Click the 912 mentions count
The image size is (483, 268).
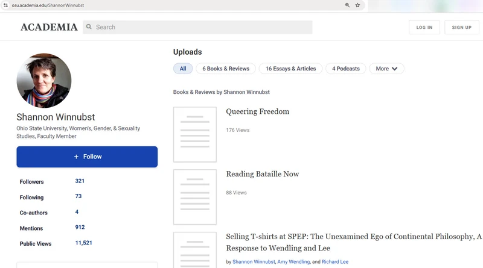click(x=80, y=227)
